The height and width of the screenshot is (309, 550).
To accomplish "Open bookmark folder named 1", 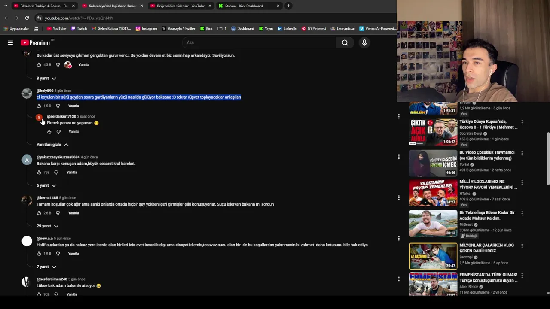I will [222, 29].
